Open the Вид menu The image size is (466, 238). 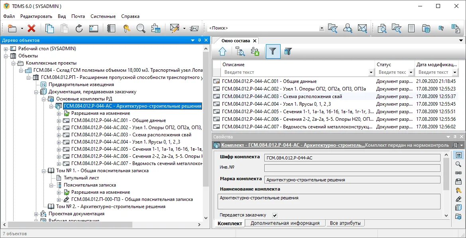coord(62,16)
